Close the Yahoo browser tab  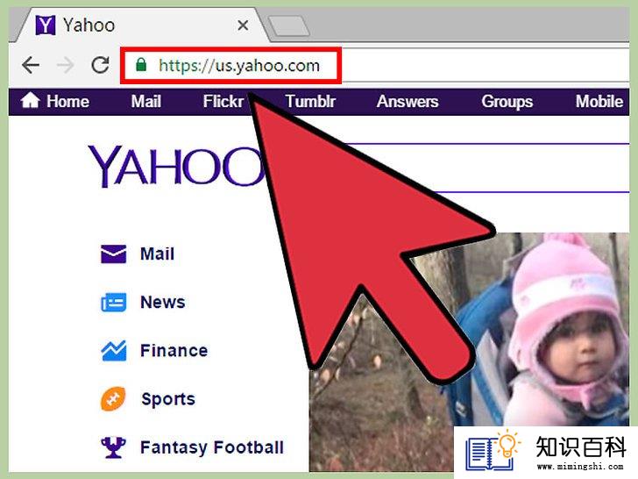click(x=243, y=25)
